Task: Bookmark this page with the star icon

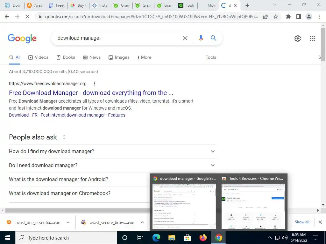Action: (276, 17)
